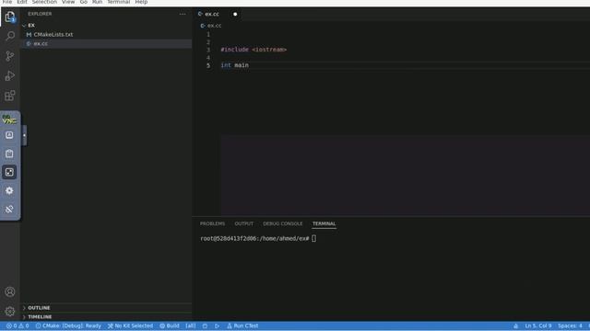Switch to the ex.cc editor tab
This screenshot has width=590, height=331.
212,14
